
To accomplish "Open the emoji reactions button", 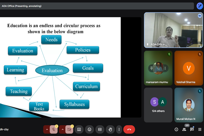I will [x=90, y=129].
